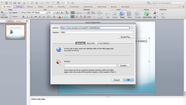Click the Save icon in the top toolbar
Viewport: 186px width, 105px height.
coord(15,3)
